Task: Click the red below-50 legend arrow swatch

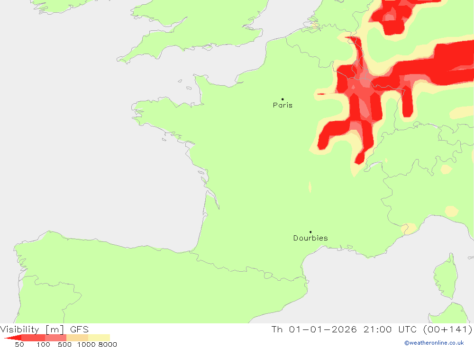Action: pyautogui.click(x=13, y=338)
